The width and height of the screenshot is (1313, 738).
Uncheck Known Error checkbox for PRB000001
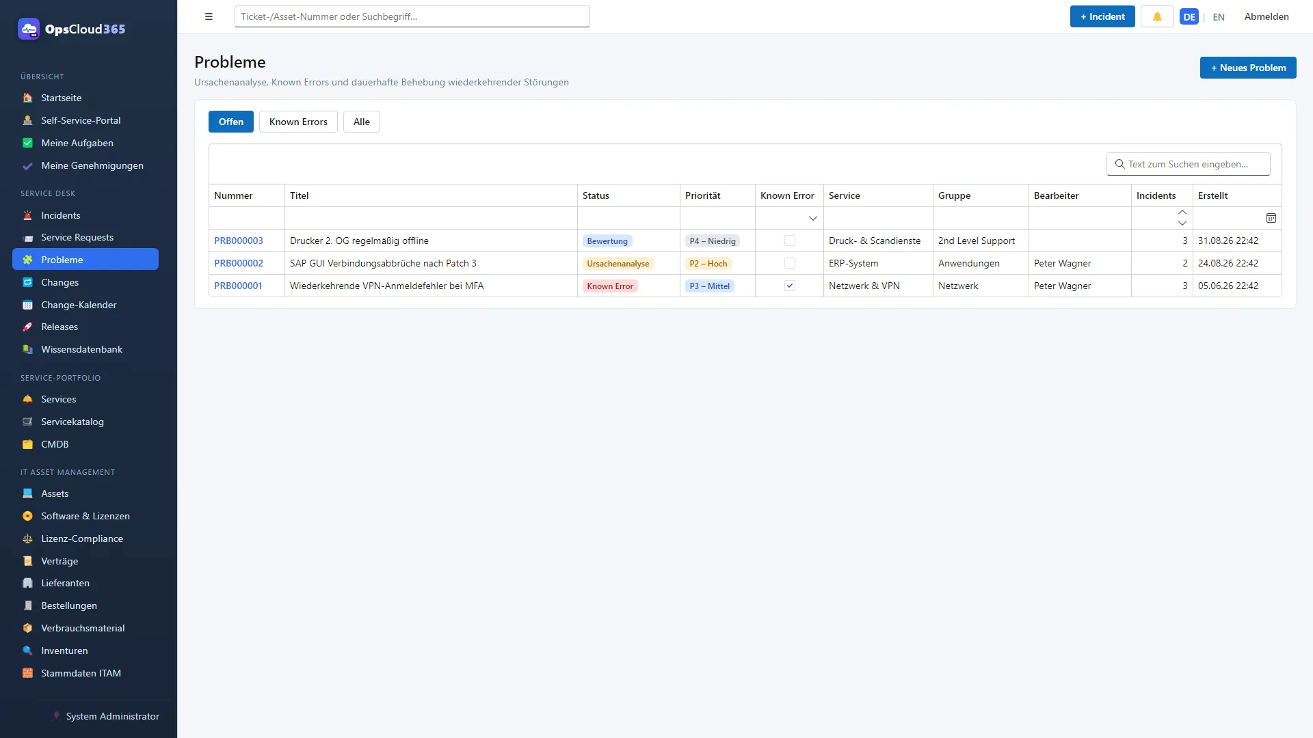coord(789,286)
